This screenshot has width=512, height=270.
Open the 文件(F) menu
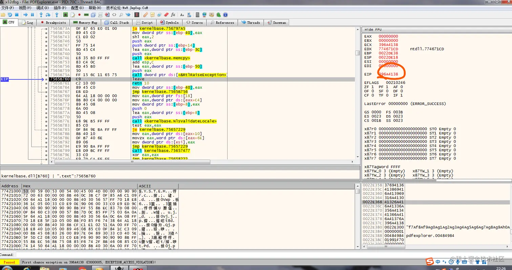pyautogui.click(x=7, y=7)
